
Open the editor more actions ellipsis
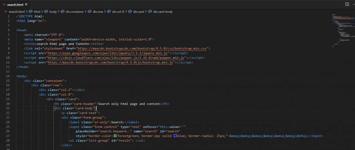tap(354, 4)
